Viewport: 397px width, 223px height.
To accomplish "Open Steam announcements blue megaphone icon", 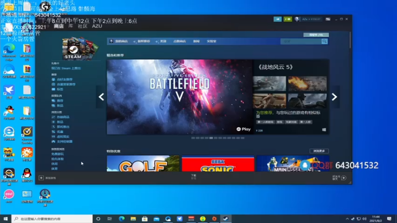I will click(277, 19).
